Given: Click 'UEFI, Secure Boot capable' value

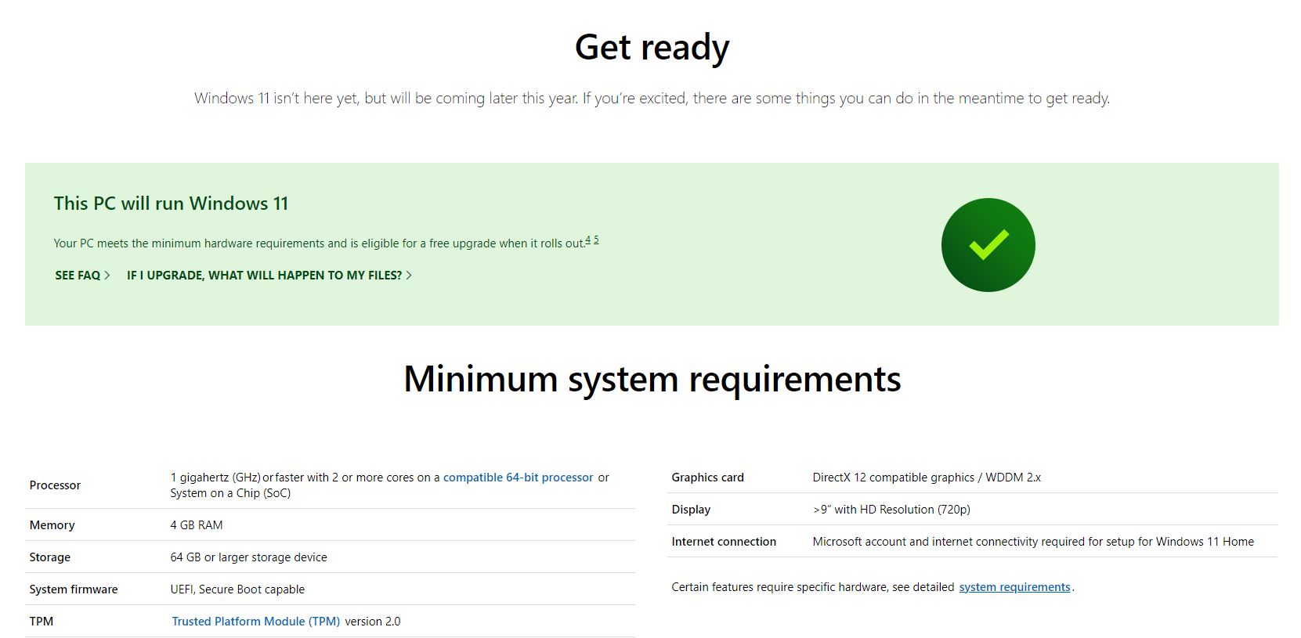Looking at the screenshot, I should (x=237, y=589).
